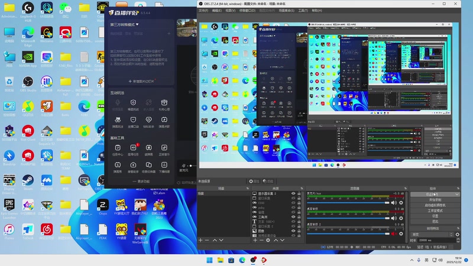Pop out the Audio Mixer dock panel
The width and height of the screenshot is (473, 266).
coord(405,188)
